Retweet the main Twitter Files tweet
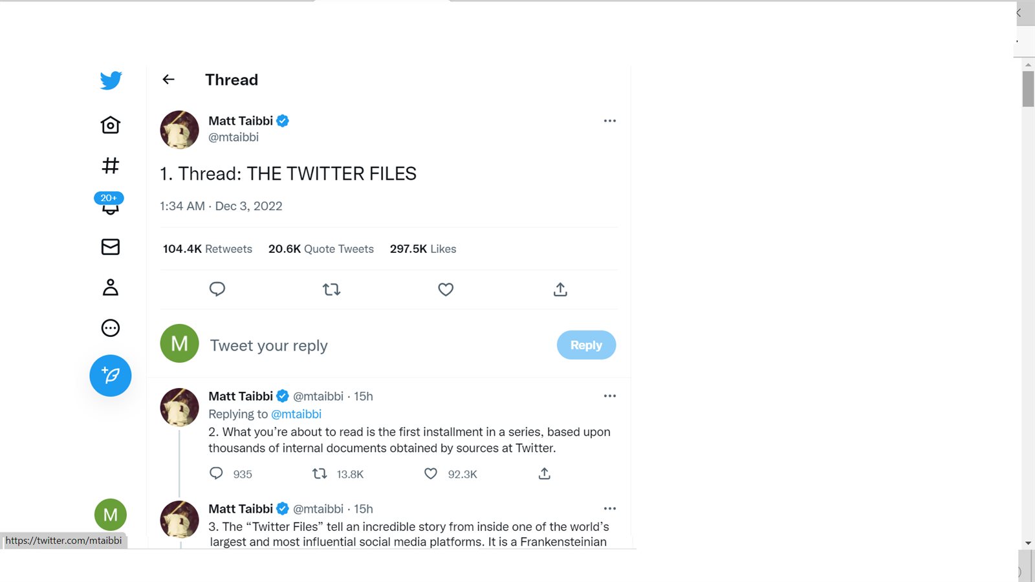Image resolution: width=1035 pixels, height=582 pixels. click(331, 290)
